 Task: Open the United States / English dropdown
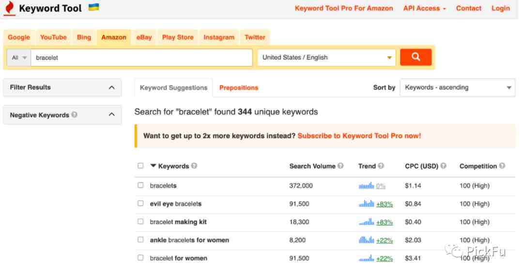click(x=326, y=57)
